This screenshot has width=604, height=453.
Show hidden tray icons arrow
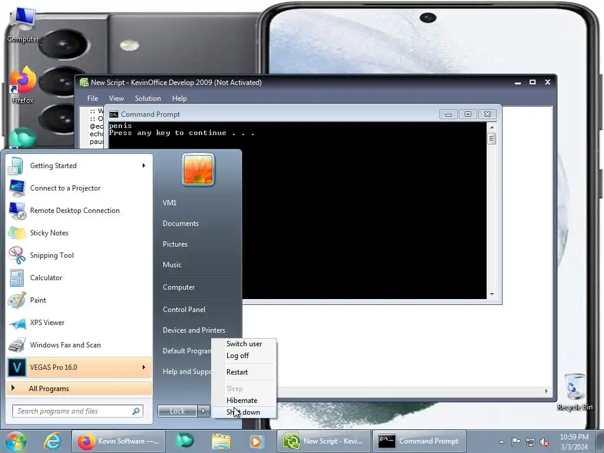tap(501, 442)
